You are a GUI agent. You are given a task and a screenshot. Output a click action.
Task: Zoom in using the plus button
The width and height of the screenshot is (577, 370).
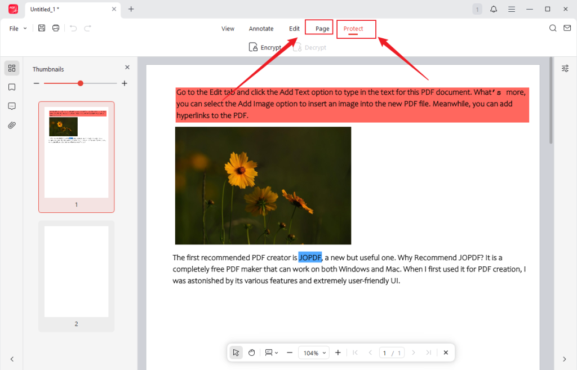(x=338, y=352)
